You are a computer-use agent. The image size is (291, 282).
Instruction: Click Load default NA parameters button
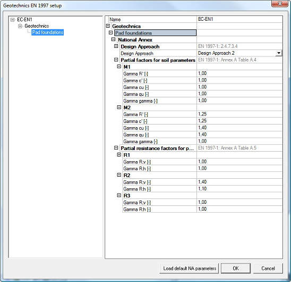tap(189, 268)
